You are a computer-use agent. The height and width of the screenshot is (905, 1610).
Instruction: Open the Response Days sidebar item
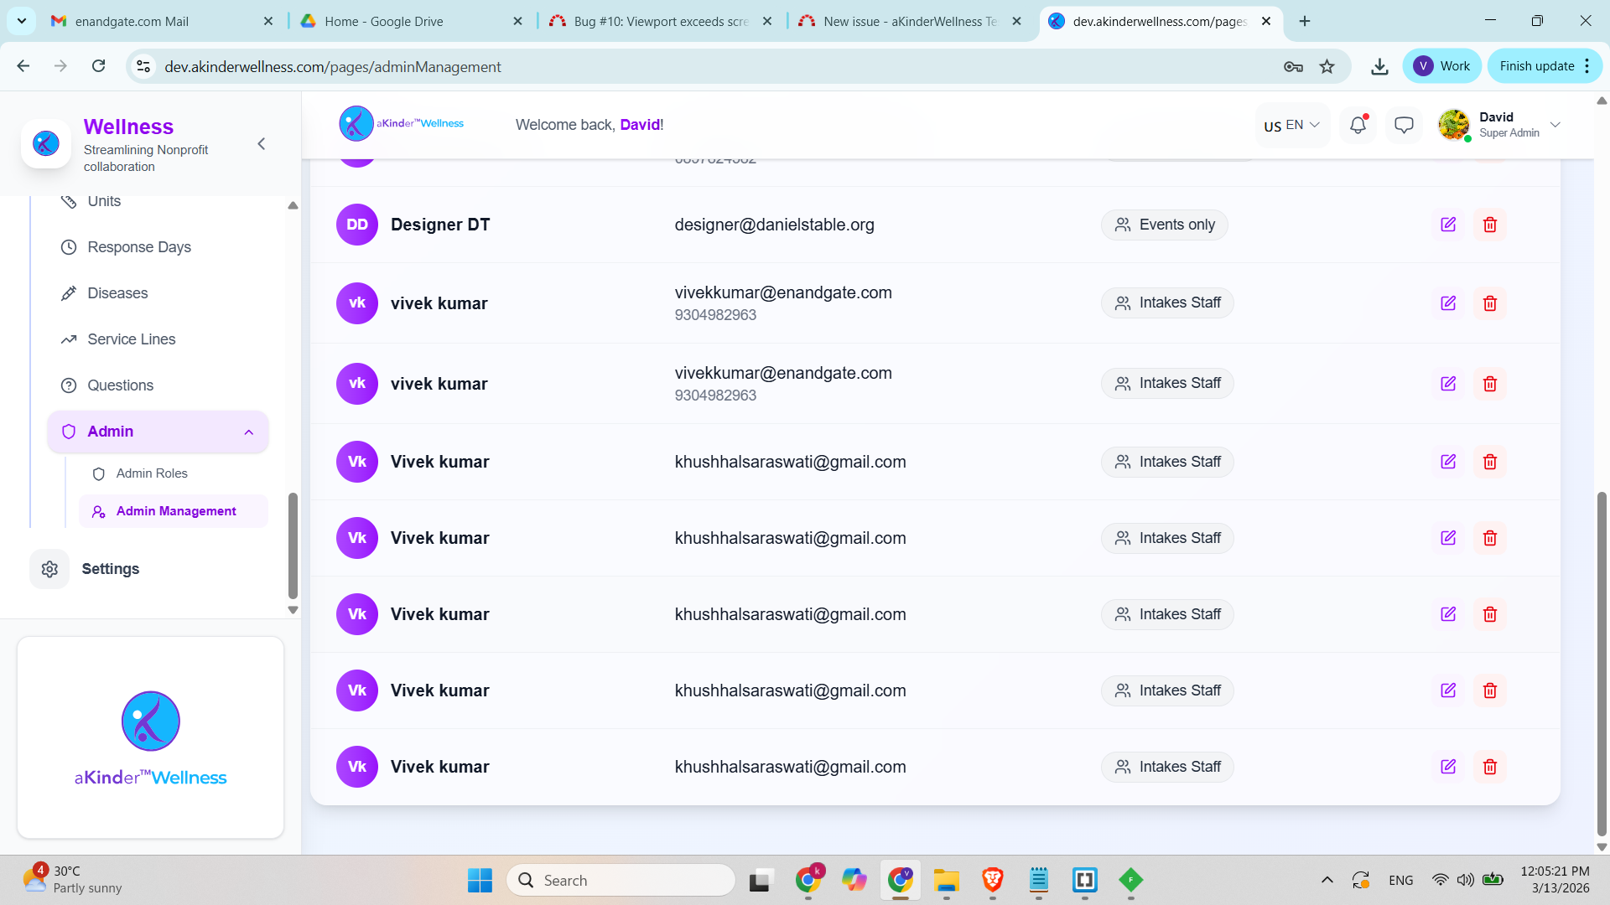click(139, 247)
